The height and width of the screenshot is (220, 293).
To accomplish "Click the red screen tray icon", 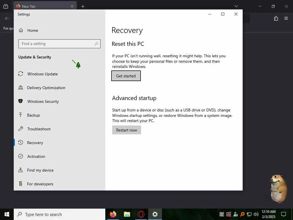I will point(229,214).
